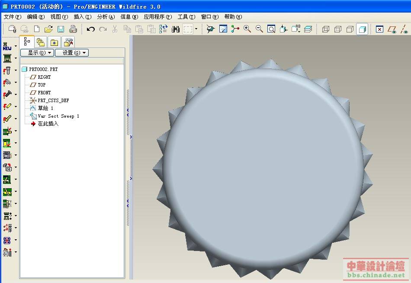The image size is (411, 283).
Task: Click the NEW icon in left toolbar
Action: 7,46
